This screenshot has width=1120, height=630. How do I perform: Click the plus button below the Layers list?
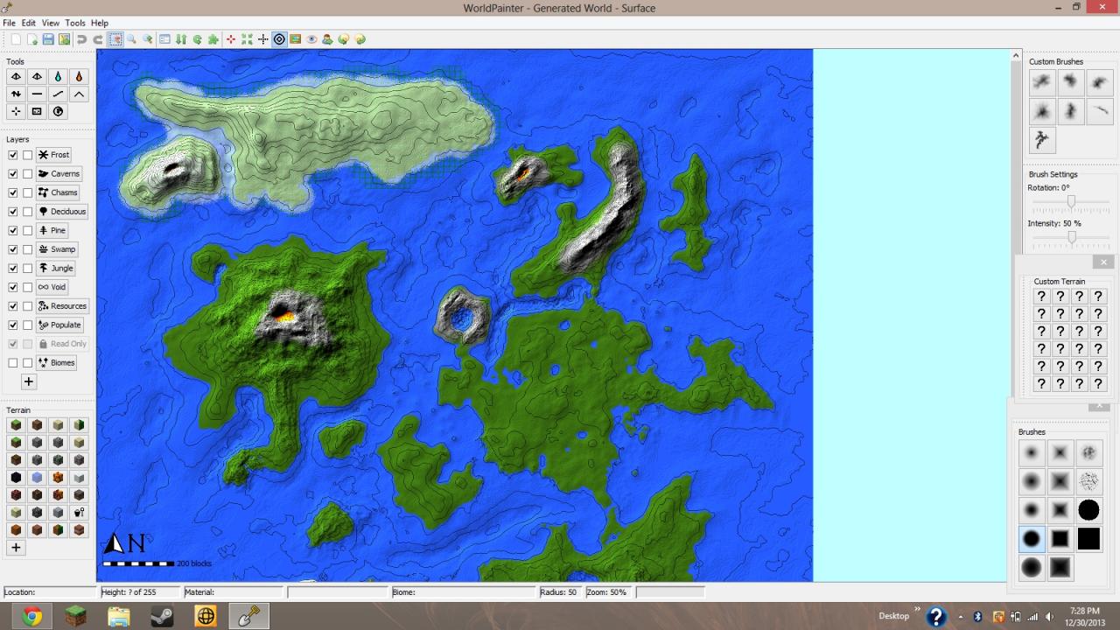(x=28, y=381)
